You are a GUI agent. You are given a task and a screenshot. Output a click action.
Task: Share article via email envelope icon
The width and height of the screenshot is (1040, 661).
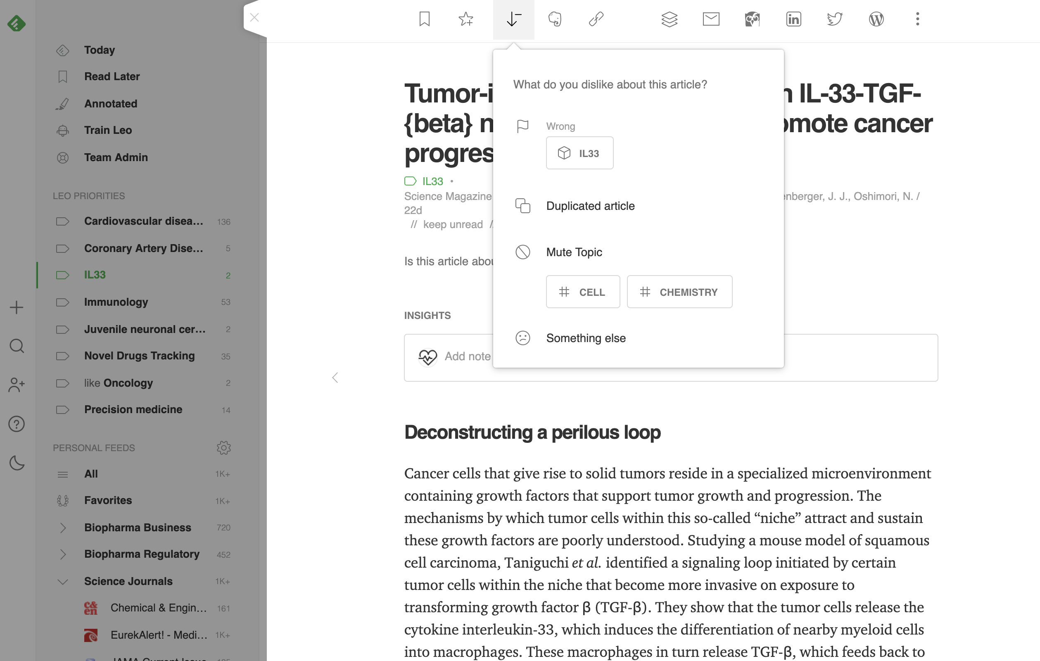[710, 19]
